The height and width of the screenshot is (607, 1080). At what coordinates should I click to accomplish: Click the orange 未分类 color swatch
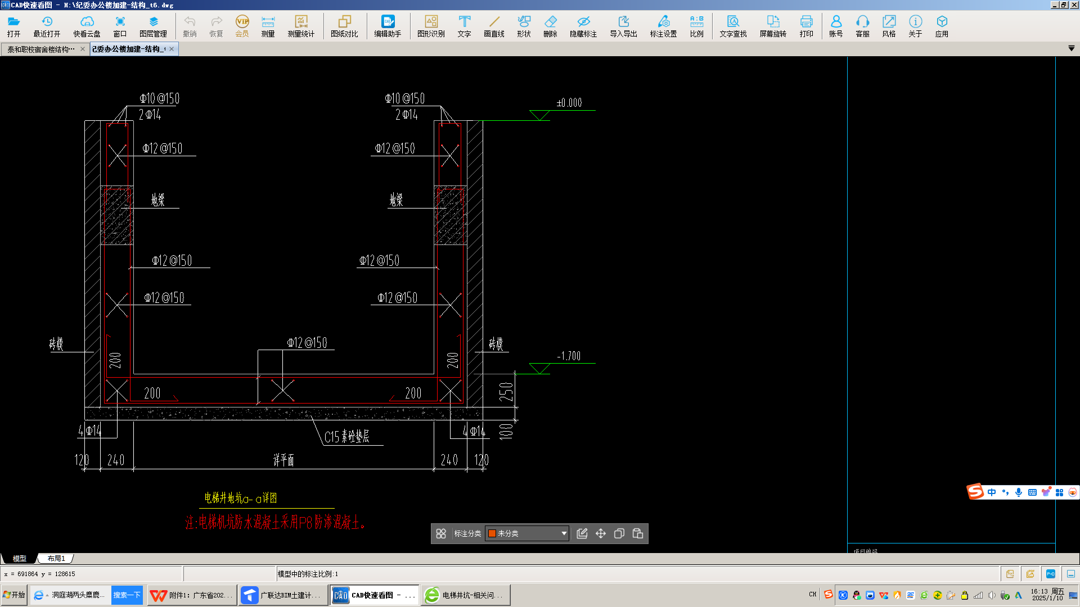click(492, 533)
